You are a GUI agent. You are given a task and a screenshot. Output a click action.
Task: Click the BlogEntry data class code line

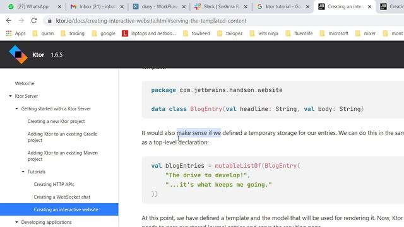coord(258,109)
